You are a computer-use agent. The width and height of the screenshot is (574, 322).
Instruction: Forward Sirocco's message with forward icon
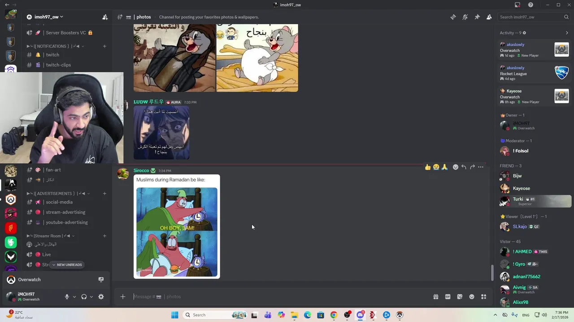(x=472, y=167)
